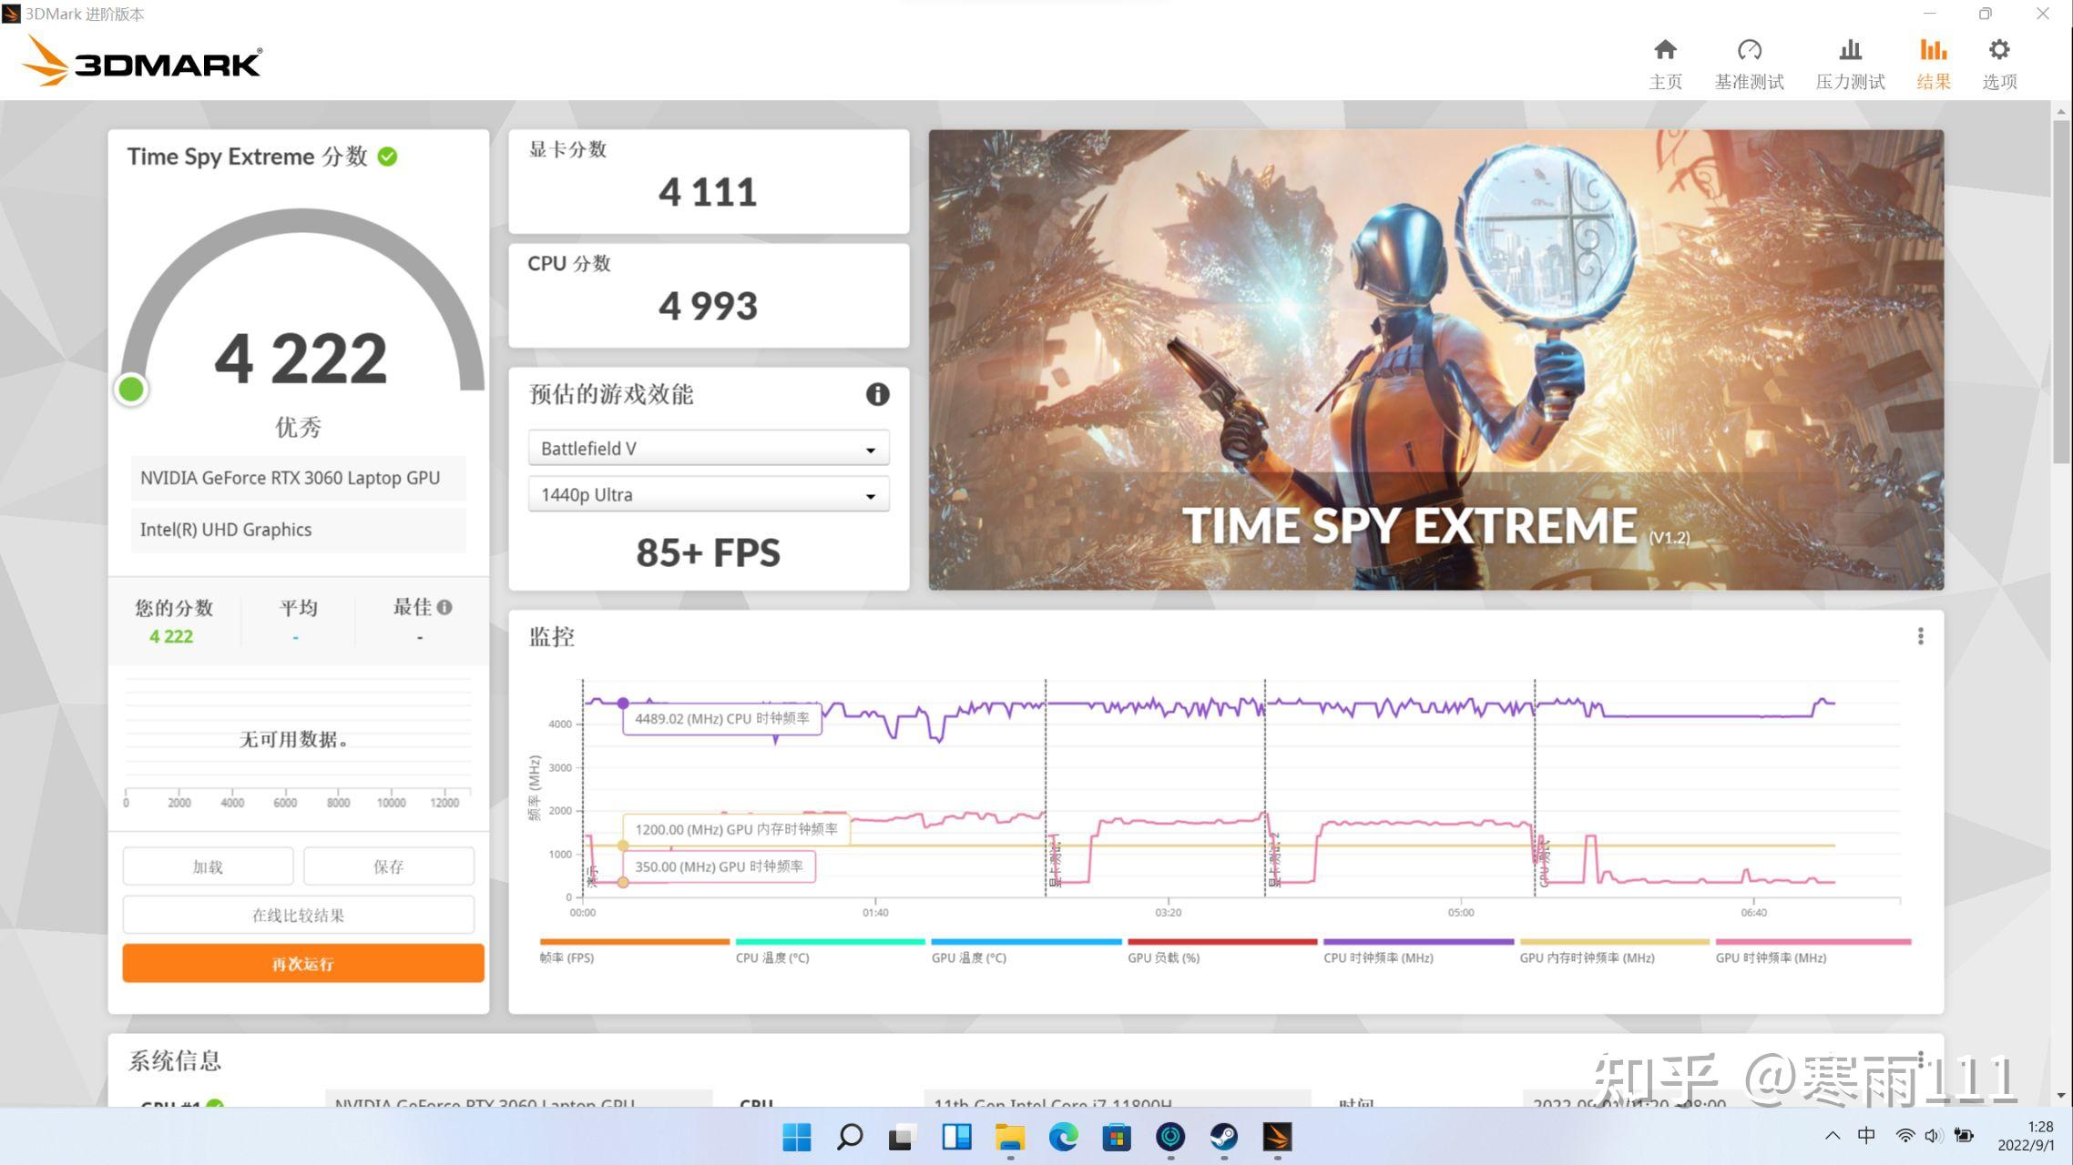Click the info icon next to 最佳
This screenshot has width=2073, height=1165.
pos(444,607)
